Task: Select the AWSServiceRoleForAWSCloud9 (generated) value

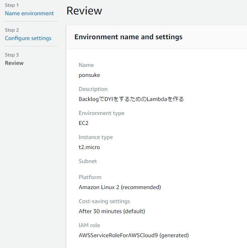Action: click(134, 235)
